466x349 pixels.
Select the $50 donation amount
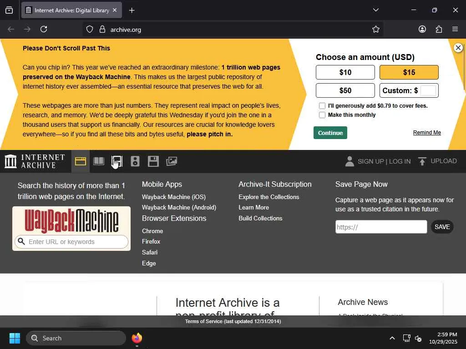pyautogui.click(x=345, y=90)
